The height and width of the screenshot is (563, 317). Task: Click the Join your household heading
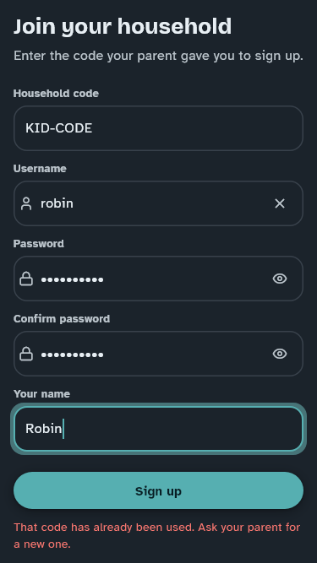coord(123,26)
